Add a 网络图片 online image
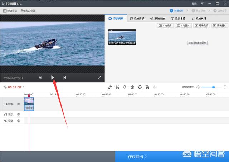The width and height of the screenshot is (229, 162). (220, 25)
